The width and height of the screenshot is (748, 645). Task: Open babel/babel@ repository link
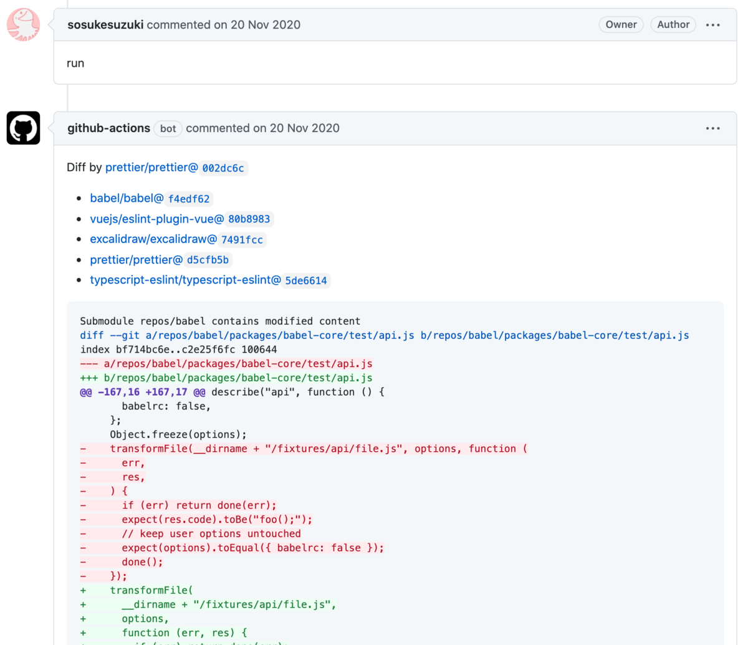[x=127, y=198]
